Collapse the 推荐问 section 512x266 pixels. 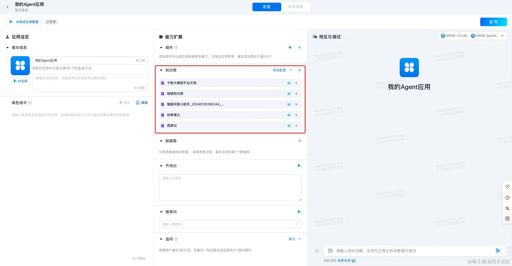[161, 212]
